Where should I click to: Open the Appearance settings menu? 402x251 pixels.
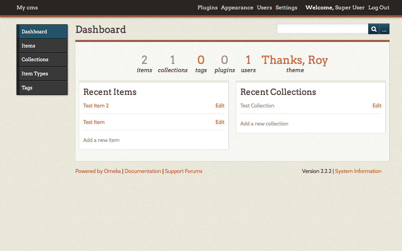237,7
